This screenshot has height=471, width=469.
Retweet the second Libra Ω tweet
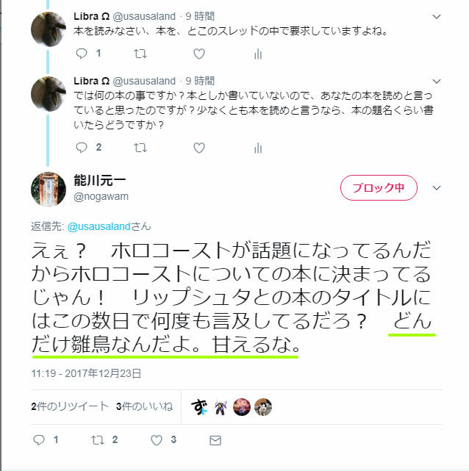click(140, 148)
